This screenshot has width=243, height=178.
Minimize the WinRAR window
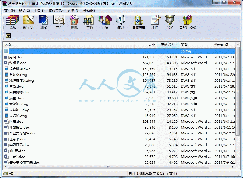217,3
